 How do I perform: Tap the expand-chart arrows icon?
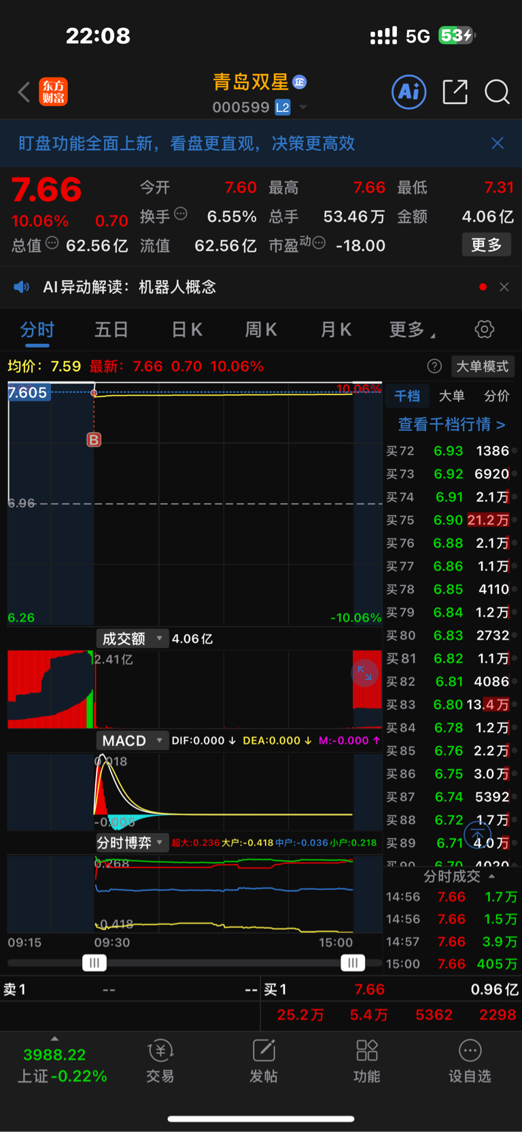pyautogui.click(x=365, y=674)
